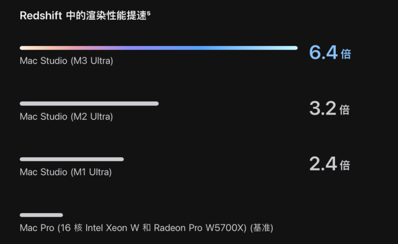
Task: Select the Mac Studio (M1 Ultra) label
Action: pyautogui.click(x=66, y=172)
